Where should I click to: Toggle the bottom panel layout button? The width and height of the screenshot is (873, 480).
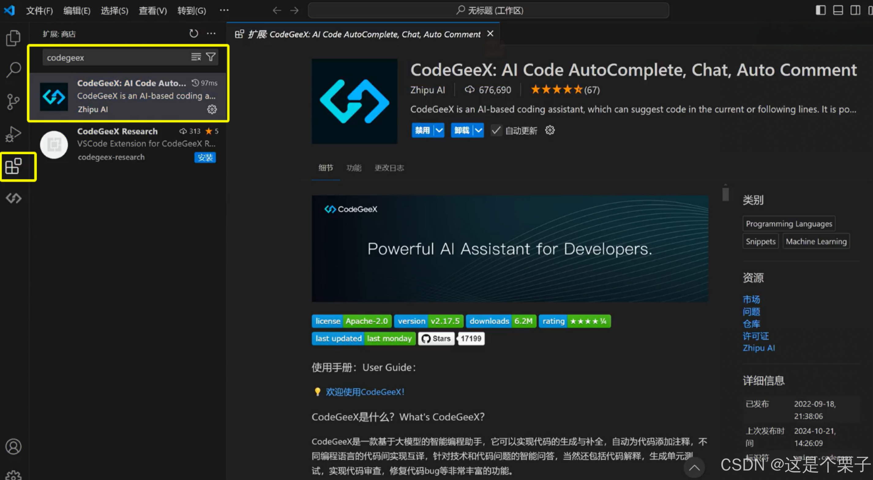[838, 10]
